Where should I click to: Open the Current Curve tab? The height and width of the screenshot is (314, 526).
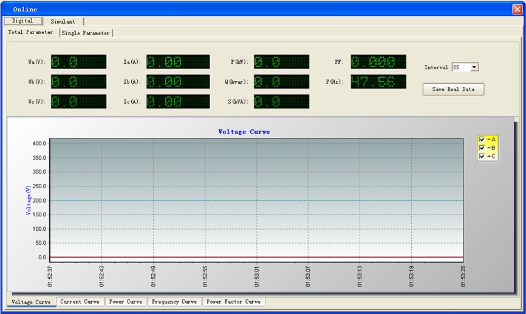coord(80,302)
